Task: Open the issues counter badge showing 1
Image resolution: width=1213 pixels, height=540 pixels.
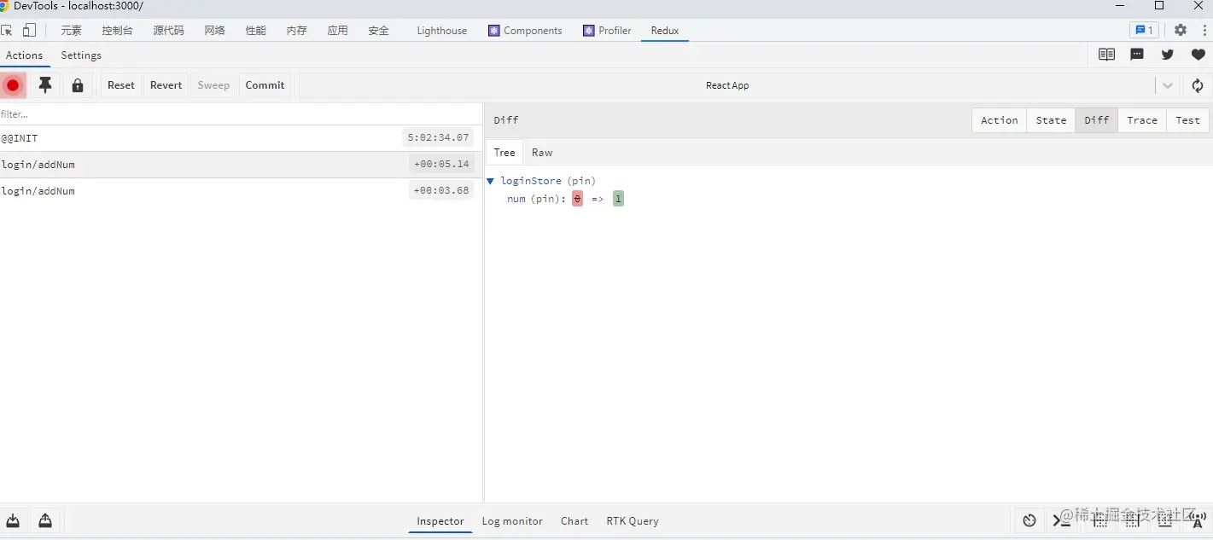Action: 1144,30
